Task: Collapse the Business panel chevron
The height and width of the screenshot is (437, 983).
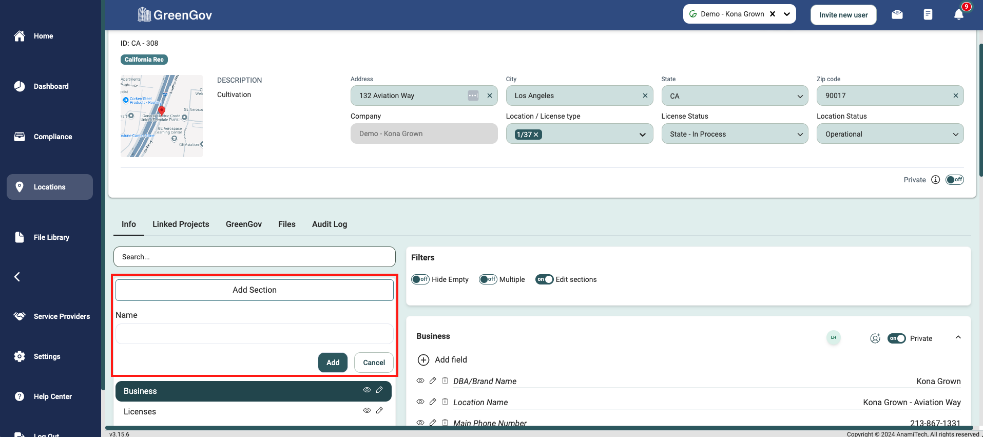Action: pyautogui.click(x=958, y=337)
